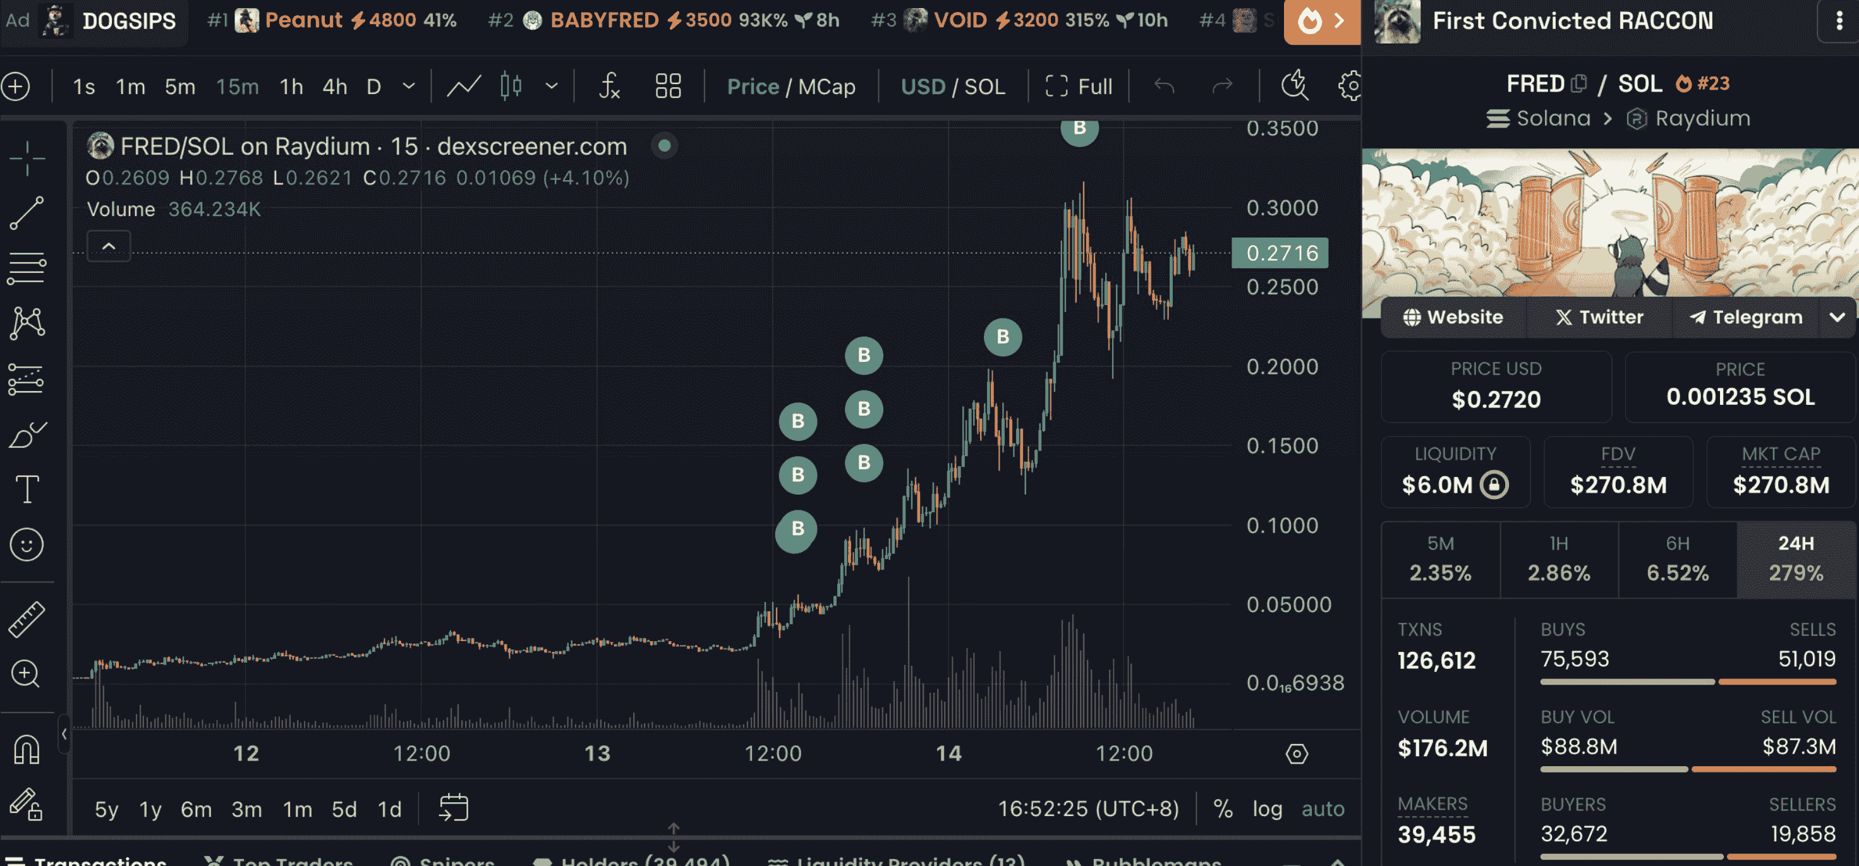Select the trend line drawing tool
The width and height of the screenshot is (1859, 866).
tap(27, 213)
